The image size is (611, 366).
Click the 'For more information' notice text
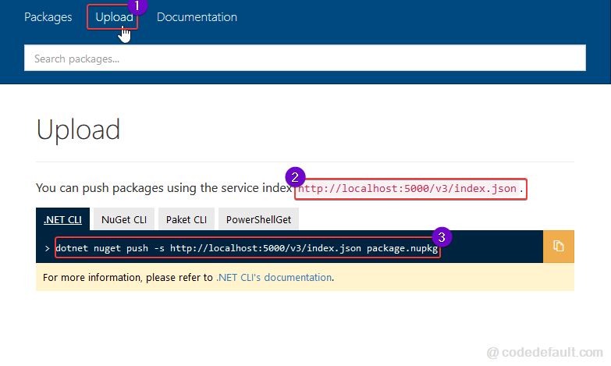pos(188,278)
